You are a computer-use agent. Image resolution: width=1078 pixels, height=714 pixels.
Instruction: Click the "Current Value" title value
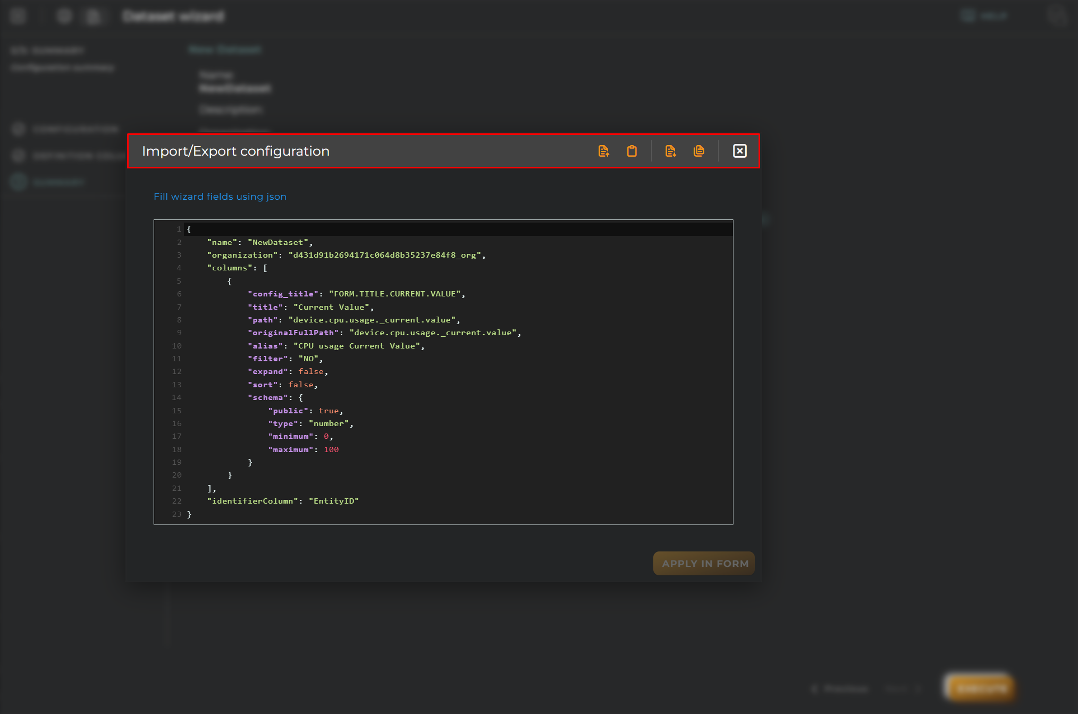click(x=331, y=307)
